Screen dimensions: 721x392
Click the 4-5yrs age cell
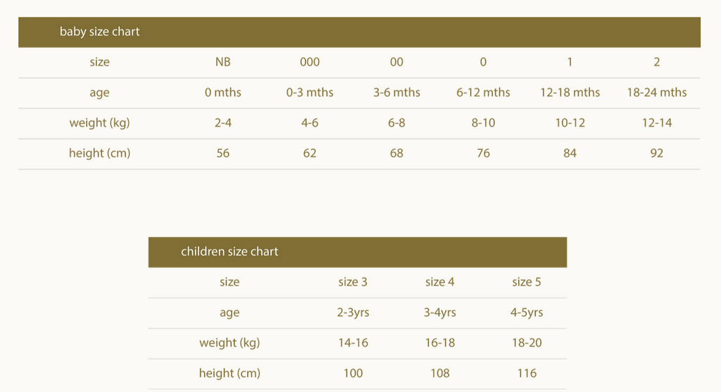(527, 312)
